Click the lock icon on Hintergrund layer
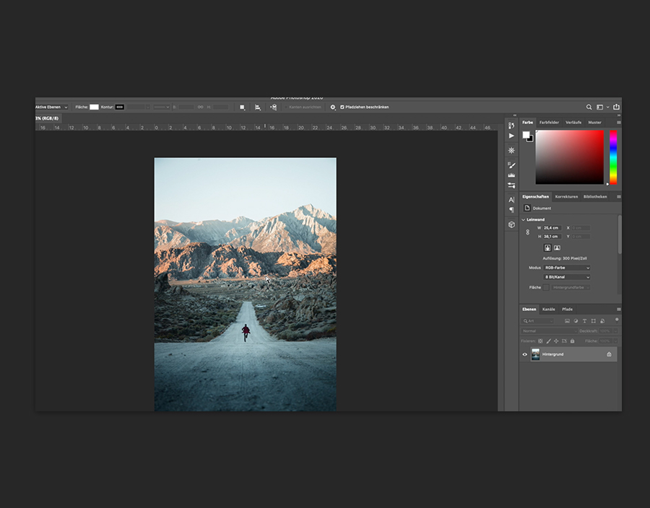Screen dimensions: 650x508 pyautogui.click(x=609, y=354)
